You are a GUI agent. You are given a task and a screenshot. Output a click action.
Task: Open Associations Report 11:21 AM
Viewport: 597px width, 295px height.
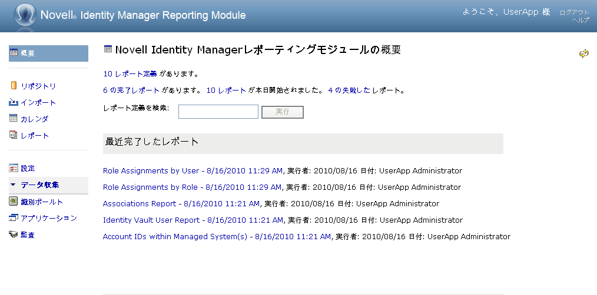click(x=181, y=204)
